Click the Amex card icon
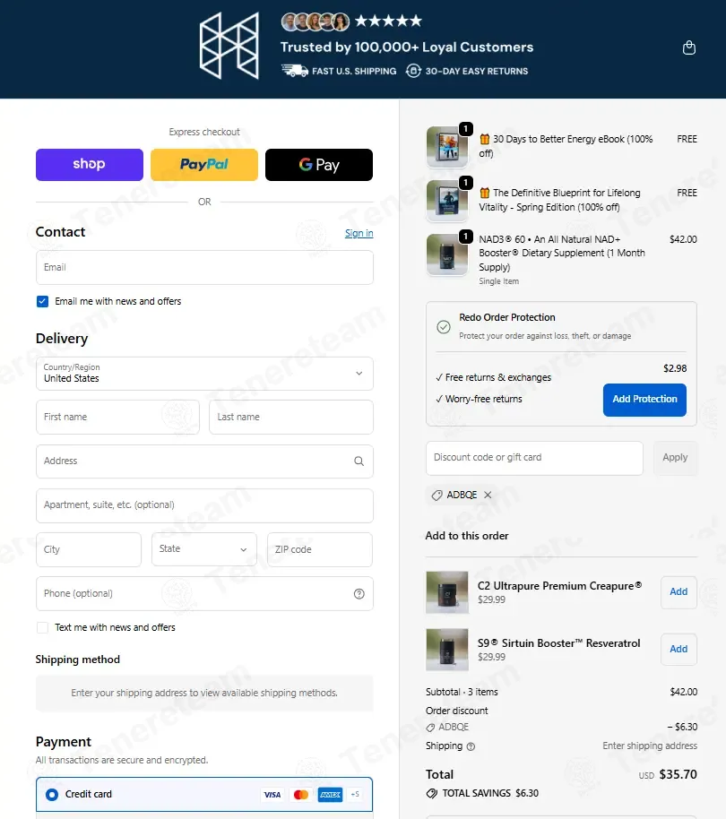Viewport: 726px width, 819px height. pyautogui.click(x=330, y=795)
